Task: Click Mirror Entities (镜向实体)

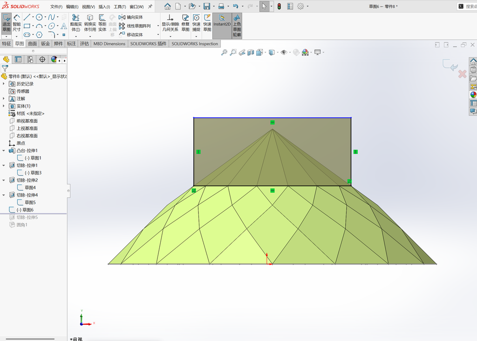Action: pyautogui.click(x=131, y=17)
